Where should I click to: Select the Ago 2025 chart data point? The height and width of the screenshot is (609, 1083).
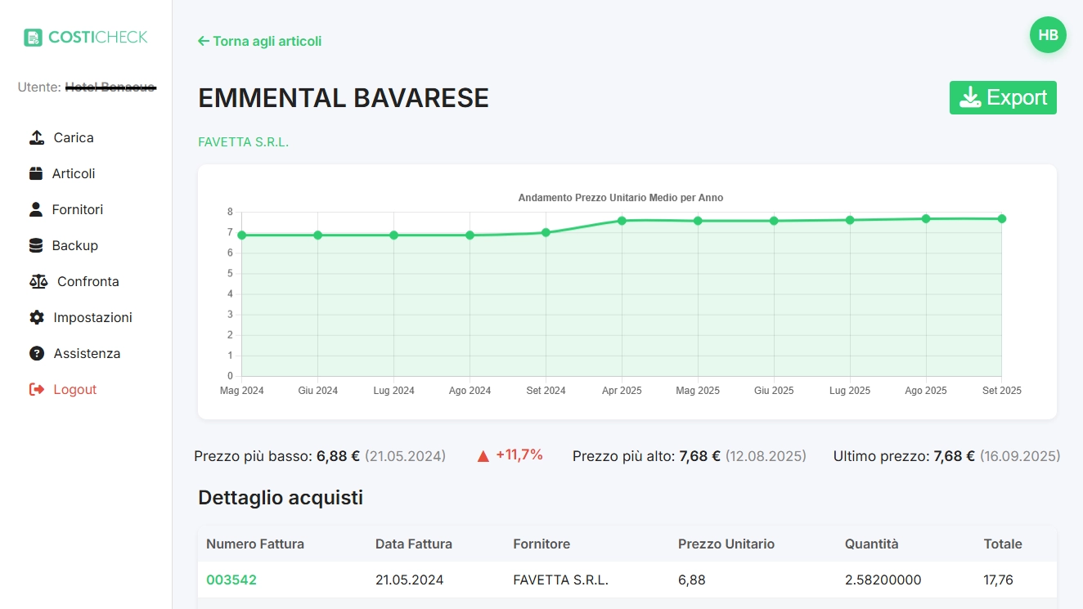click(926, 218)
